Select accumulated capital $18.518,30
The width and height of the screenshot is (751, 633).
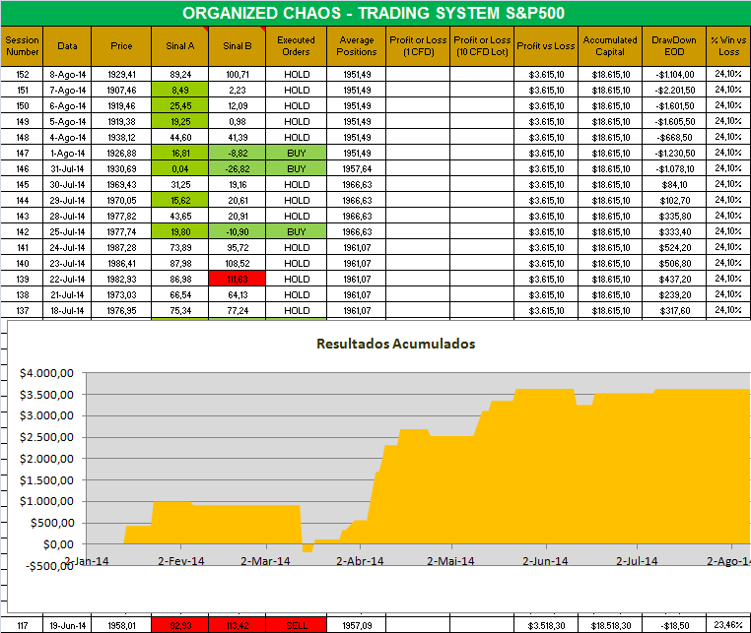(x=610, y=625)
